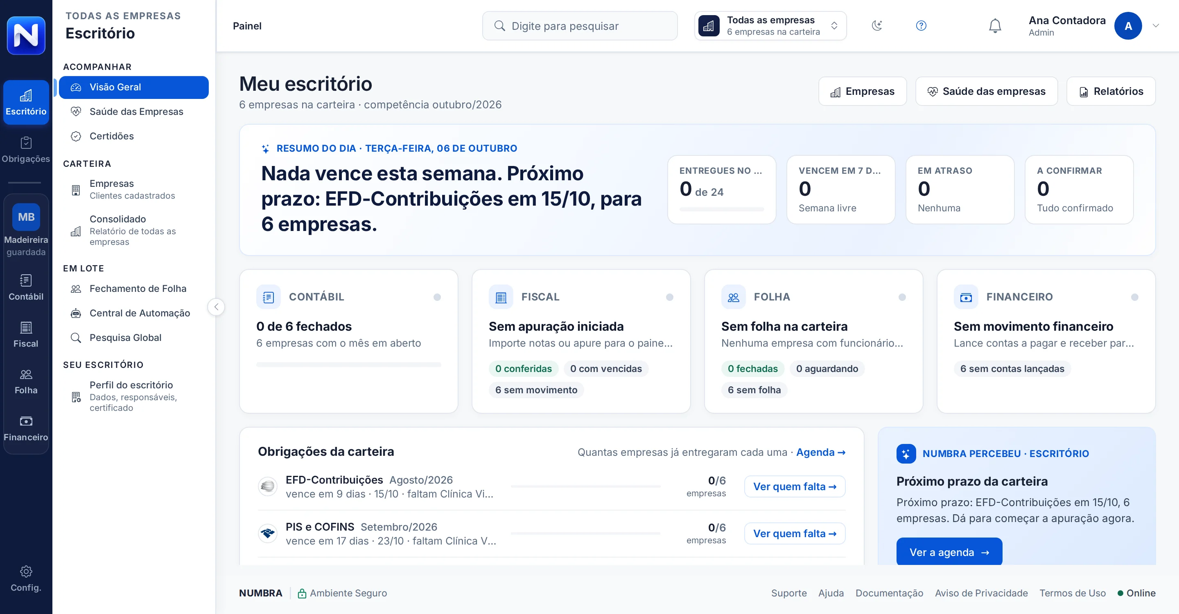Click the Contábil card status dot
Image resolution: width=1179 pixels, height=614 pixels.
coord(437,297)
